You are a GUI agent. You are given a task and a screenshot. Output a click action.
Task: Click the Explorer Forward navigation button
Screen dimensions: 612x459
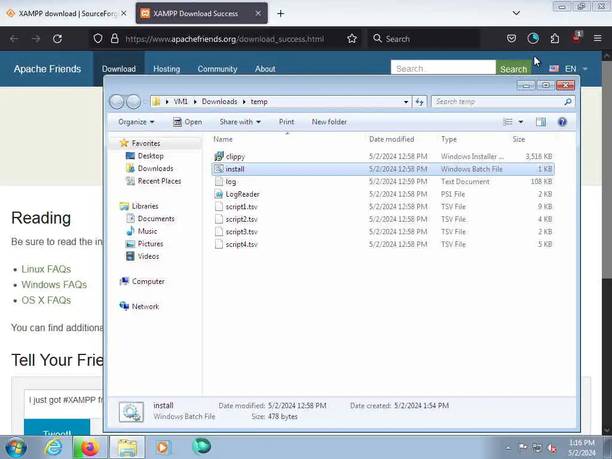tap(133, 102)
